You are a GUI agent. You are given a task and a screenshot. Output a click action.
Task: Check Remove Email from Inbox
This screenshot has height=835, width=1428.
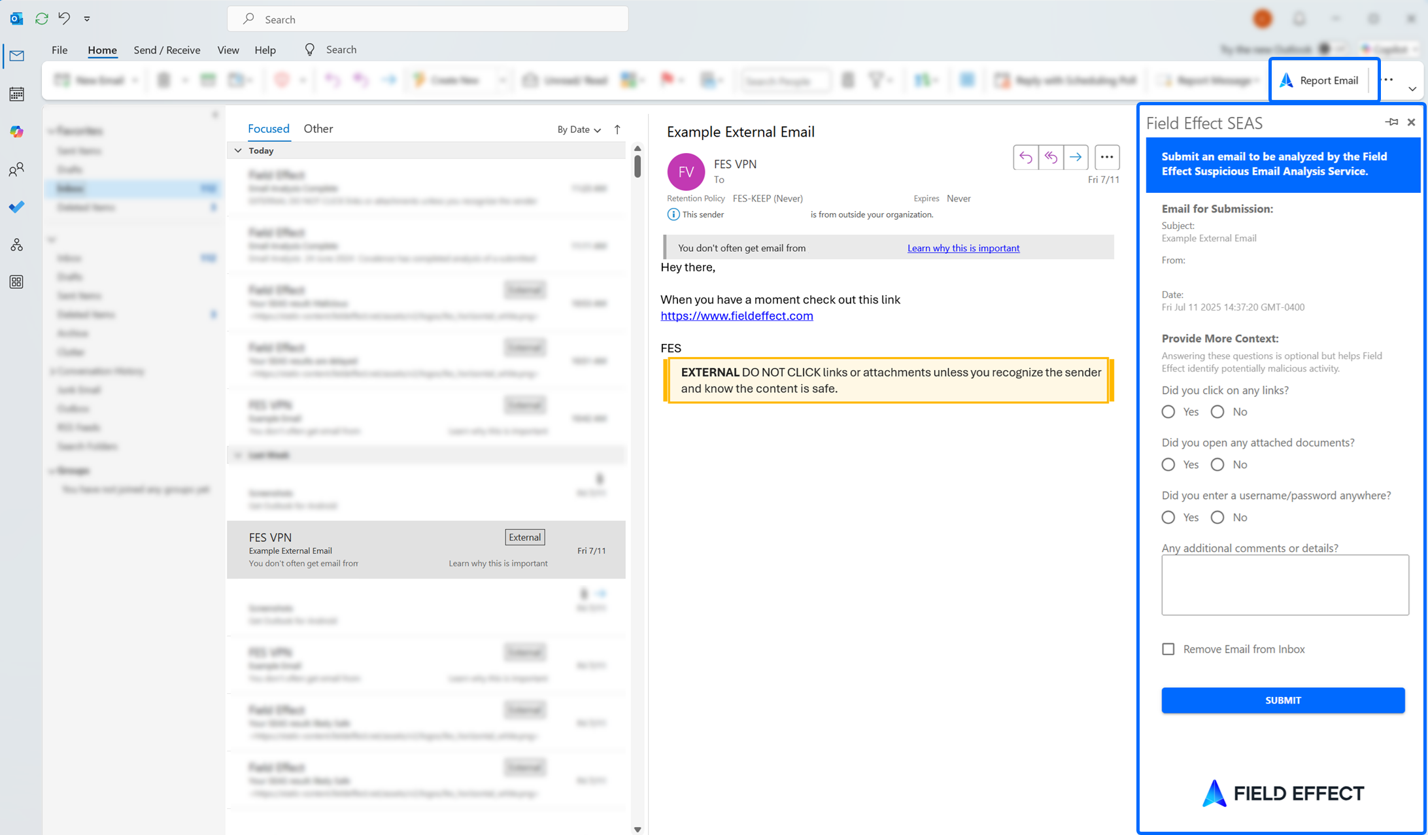(x=1168, y=649)
